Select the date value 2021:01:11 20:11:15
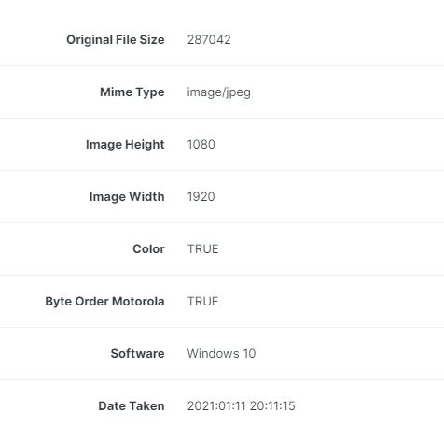 (241, 406)
